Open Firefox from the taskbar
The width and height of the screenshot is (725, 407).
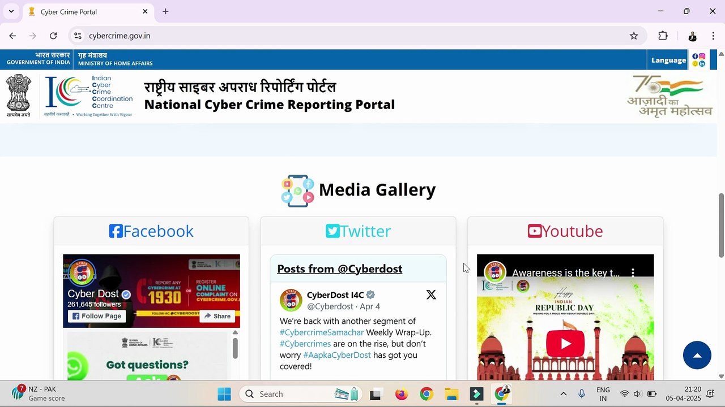coord(402,394)
